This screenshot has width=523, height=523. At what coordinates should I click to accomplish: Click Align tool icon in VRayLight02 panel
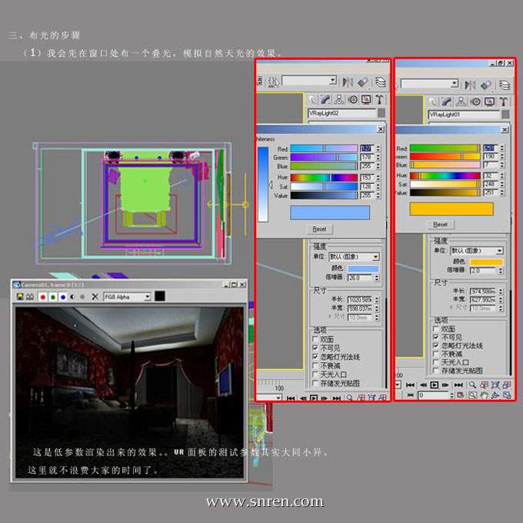pos(363,82)
